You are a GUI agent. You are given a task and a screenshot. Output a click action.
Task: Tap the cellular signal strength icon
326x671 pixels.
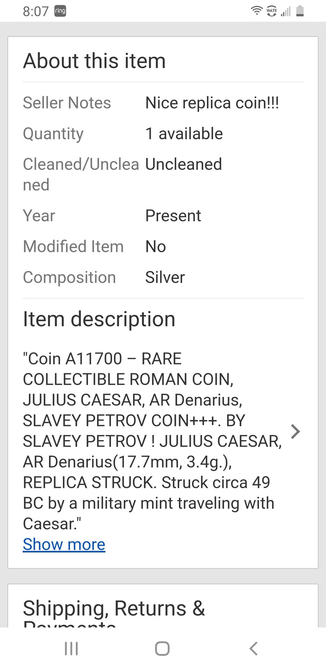point(286,11)
